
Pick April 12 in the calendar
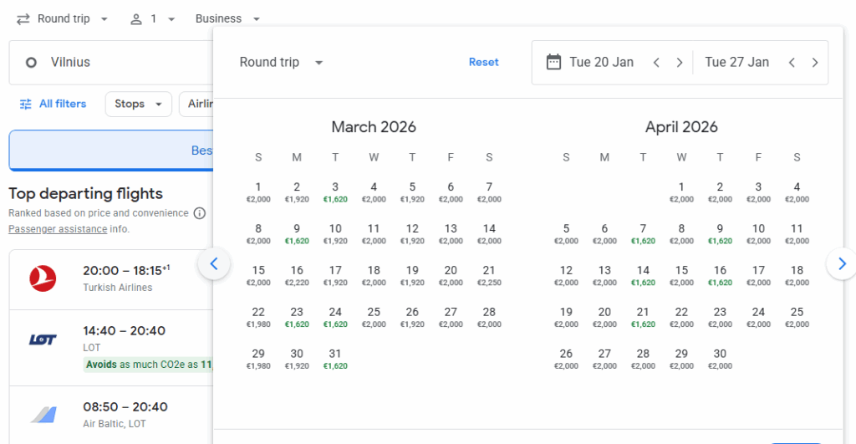[566, 275]
